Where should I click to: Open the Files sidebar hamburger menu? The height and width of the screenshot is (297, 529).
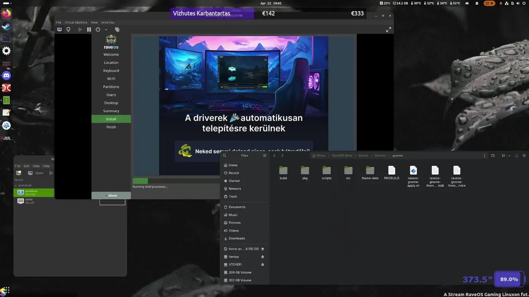(264, 156)
